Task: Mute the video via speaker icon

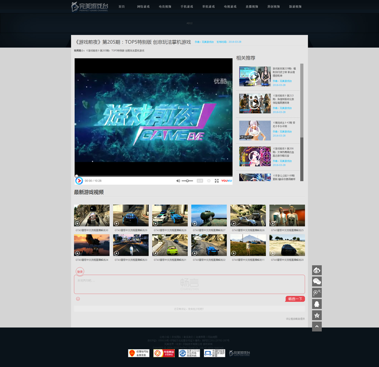Action: (178, 180)
